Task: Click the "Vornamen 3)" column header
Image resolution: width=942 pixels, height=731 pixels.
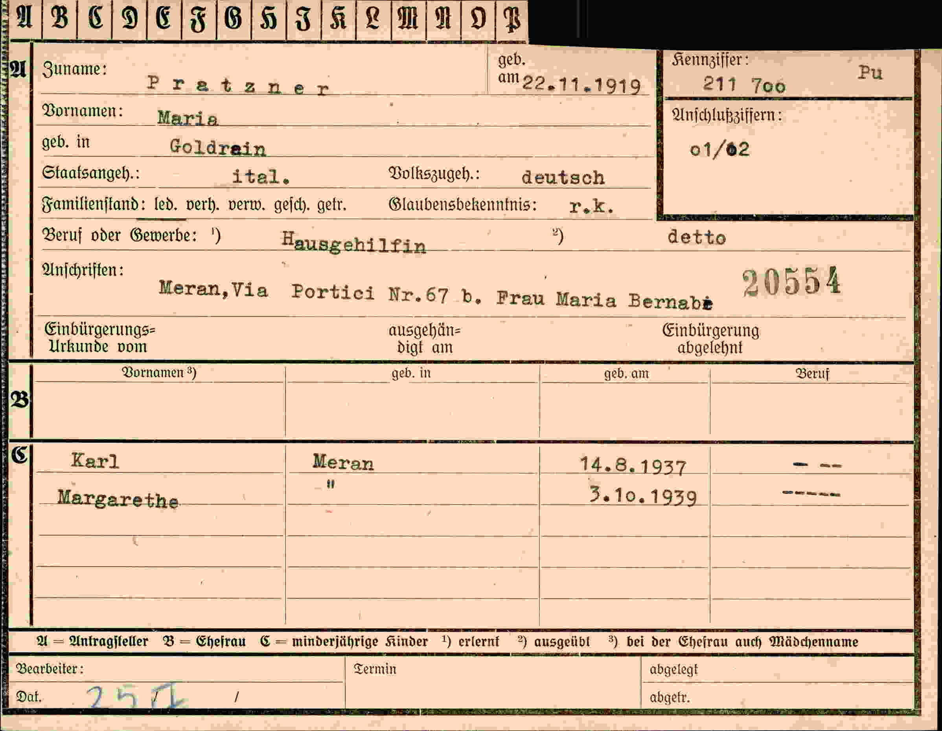Action: (159, 372)
